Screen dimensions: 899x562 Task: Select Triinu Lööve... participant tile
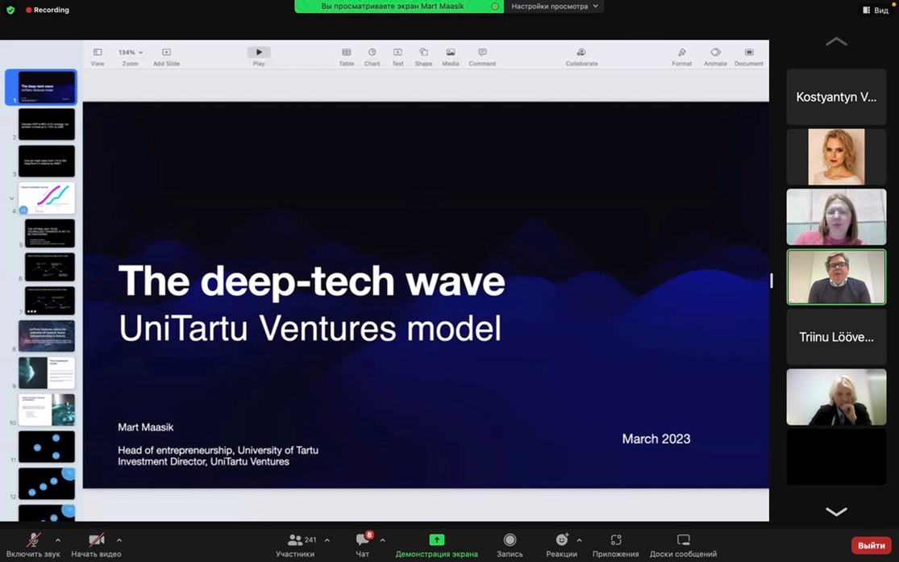836,337
